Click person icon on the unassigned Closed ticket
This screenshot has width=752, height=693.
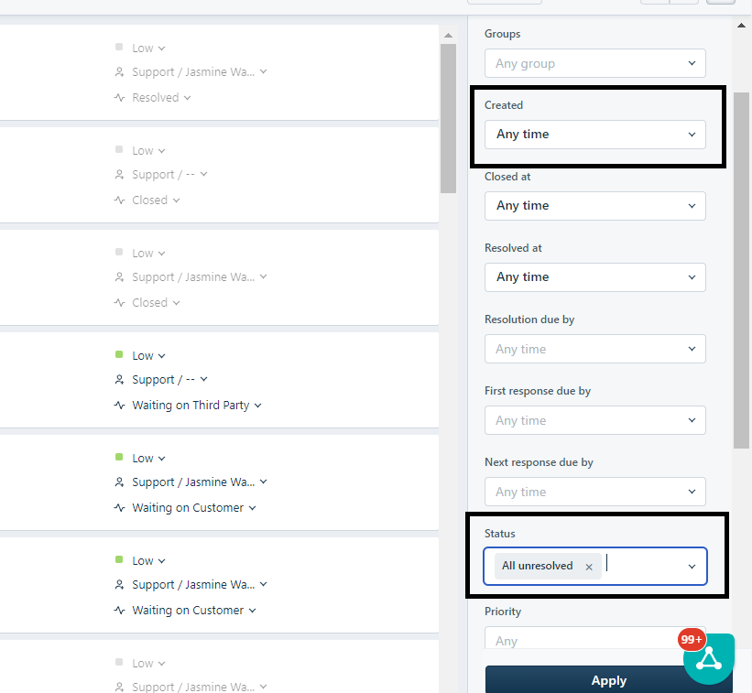pos(119,175)
